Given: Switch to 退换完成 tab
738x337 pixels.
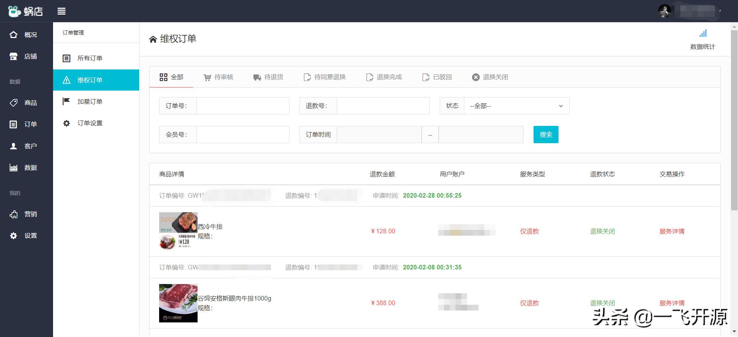Looking at the screenshot, I should point(384,77).
